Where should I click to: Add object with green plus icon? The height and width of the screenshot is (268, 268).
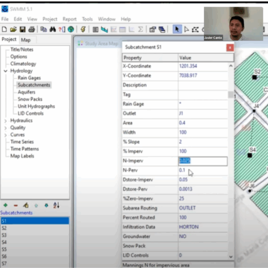tap(5, 205)
